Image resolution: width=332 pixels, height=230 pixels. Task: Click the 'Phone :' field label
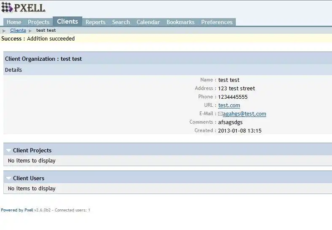[x=207, y=97]
